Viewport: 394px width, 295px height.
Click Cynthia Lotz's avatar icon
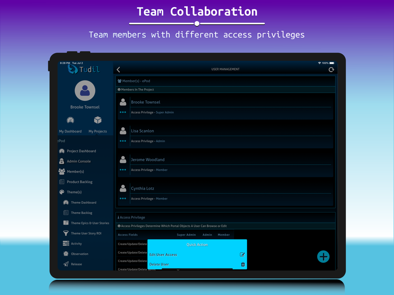tap(123, 188)
